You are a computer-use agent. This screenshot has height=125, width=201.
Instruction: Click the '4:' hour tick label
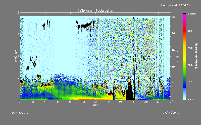coord(45,102)
